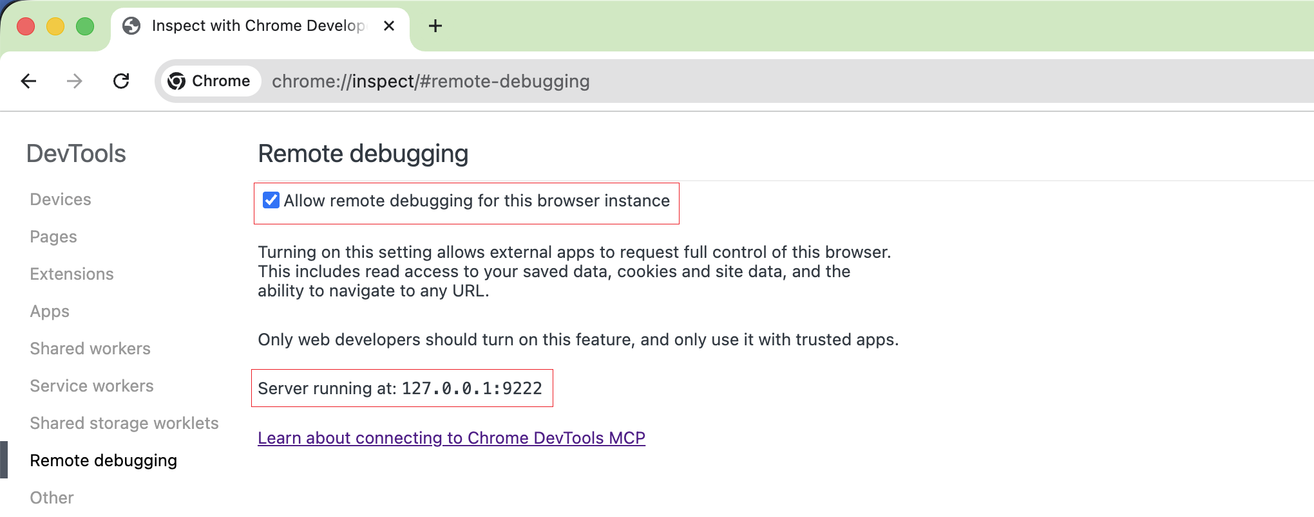Navigate to Service workers
This screenshot has width=1314, height=517.
click(91, 386)
